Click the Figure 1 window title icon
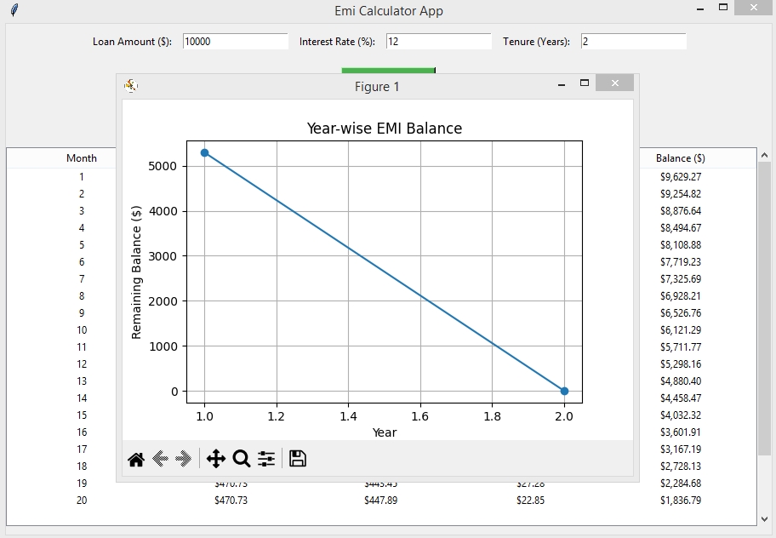Screen dimensions: 776x538 (x=131, y=85)
